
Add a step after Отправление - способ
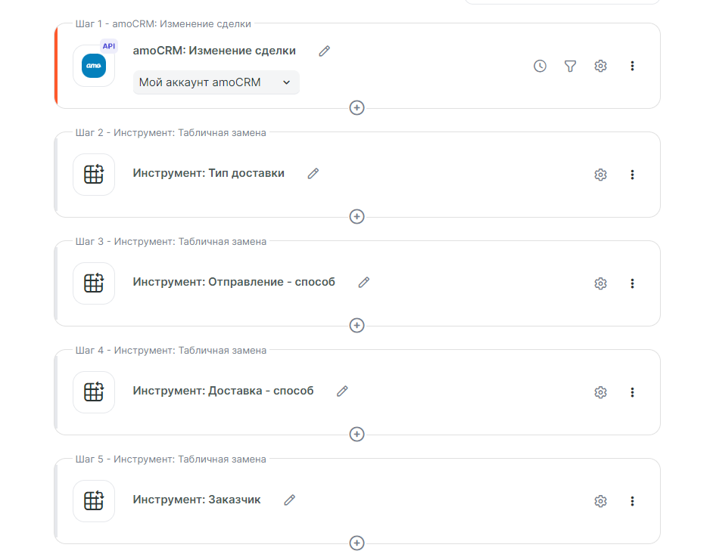click(x=356, y=326)
